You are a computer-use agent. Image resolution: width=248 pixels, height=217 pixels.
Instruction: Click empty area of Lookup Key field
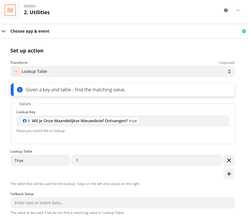coord(184,121)
